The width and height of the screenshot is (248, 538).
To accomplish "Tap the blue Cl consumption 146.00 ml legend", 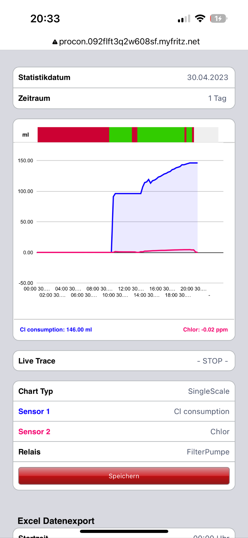I will (56, 330).
